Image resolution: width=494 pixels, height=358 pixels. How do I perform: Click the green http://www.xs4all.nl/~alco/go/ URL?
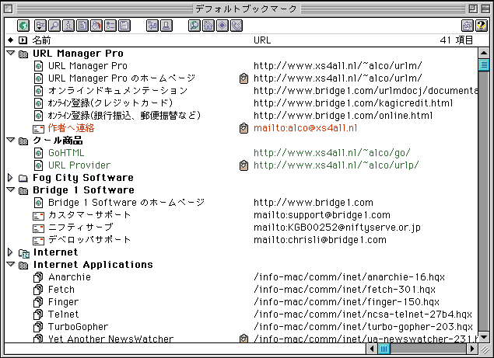coord(331,153)
